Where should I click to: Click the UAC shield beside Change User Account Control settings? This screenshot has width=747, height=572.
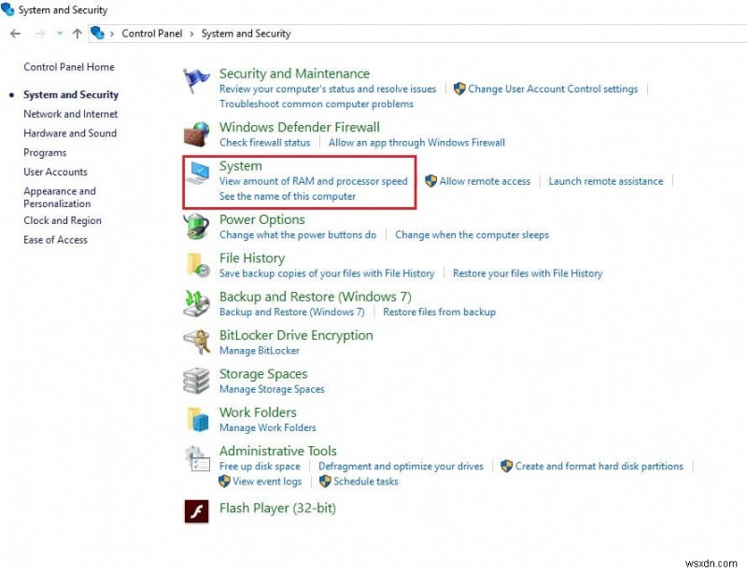pos(459,89)
